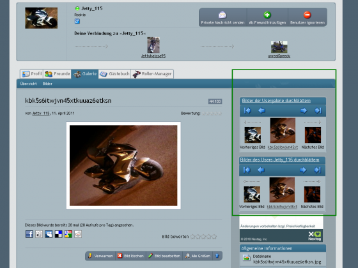Go to next image arrow in Usergalerie browser
Viewport: 358px width, 268px height.
[x=304, y=110]
